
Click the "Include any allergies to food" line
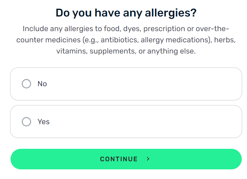coord(72,29)
